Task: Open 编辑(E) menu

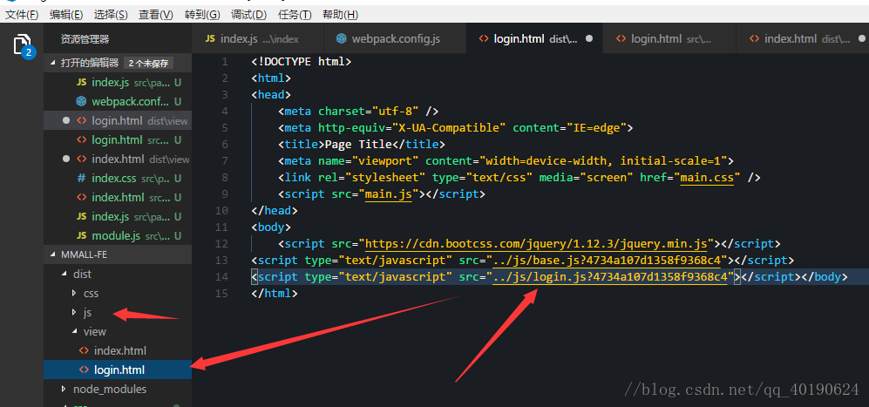Action: pyautogui.click(x=66, y=15)
